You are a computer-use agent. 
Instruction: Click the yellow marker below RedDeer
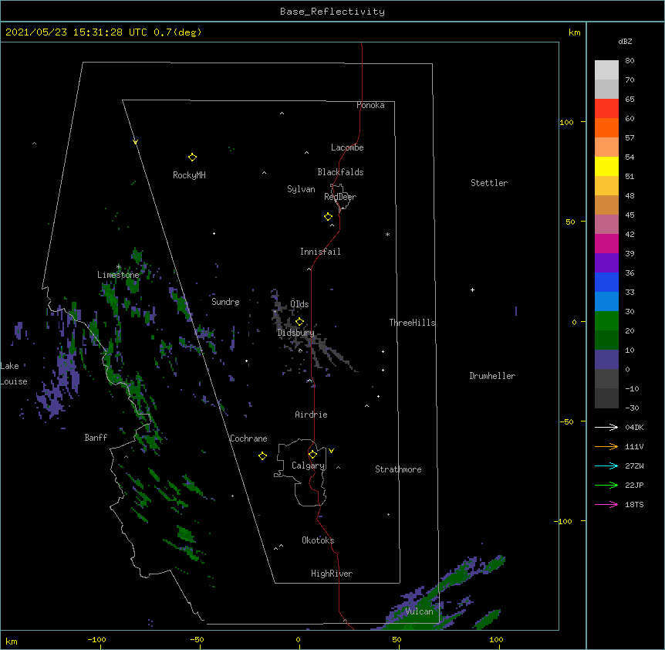(329, 217)
